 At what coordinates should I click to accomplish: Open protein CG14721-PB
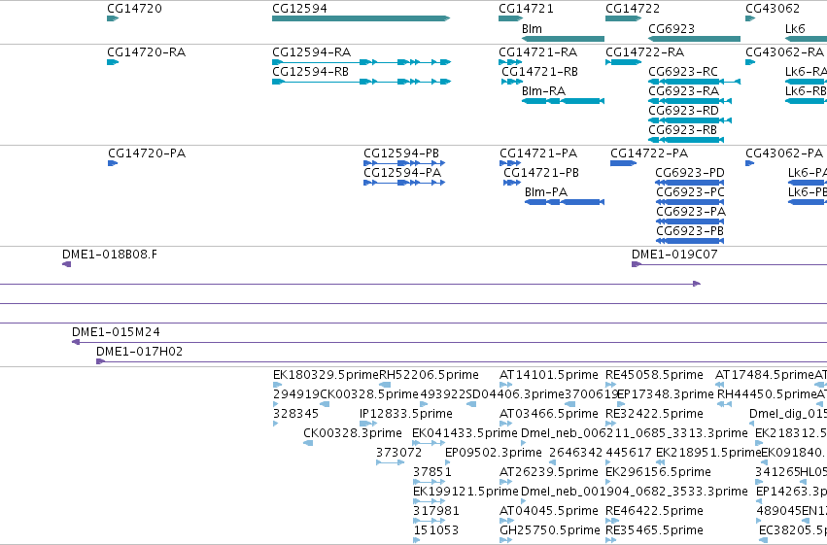point(512,183)
